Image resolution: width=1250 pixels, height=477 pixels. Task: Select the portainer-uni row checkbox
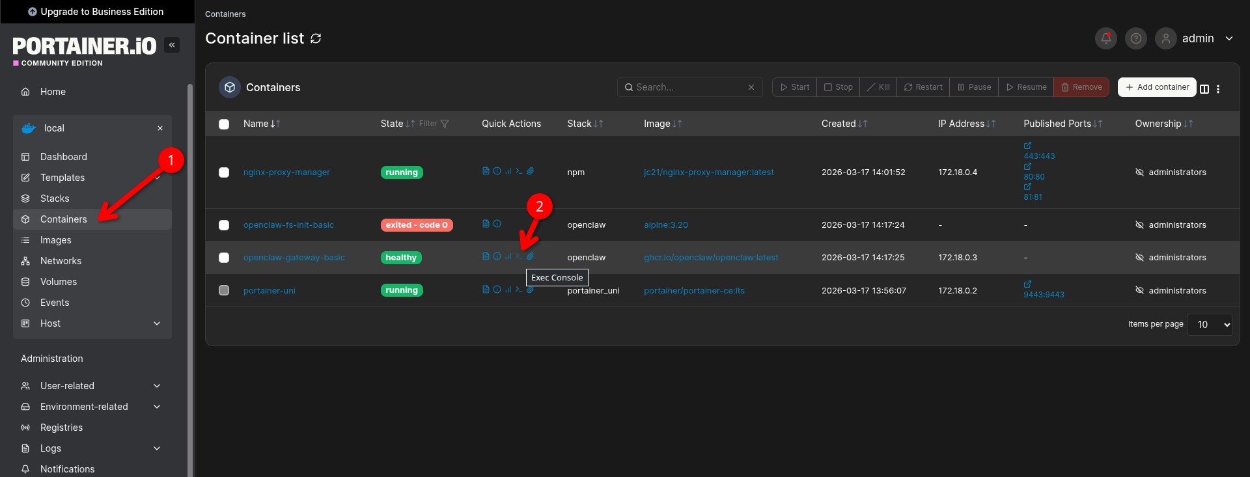[x=224, y=290]
